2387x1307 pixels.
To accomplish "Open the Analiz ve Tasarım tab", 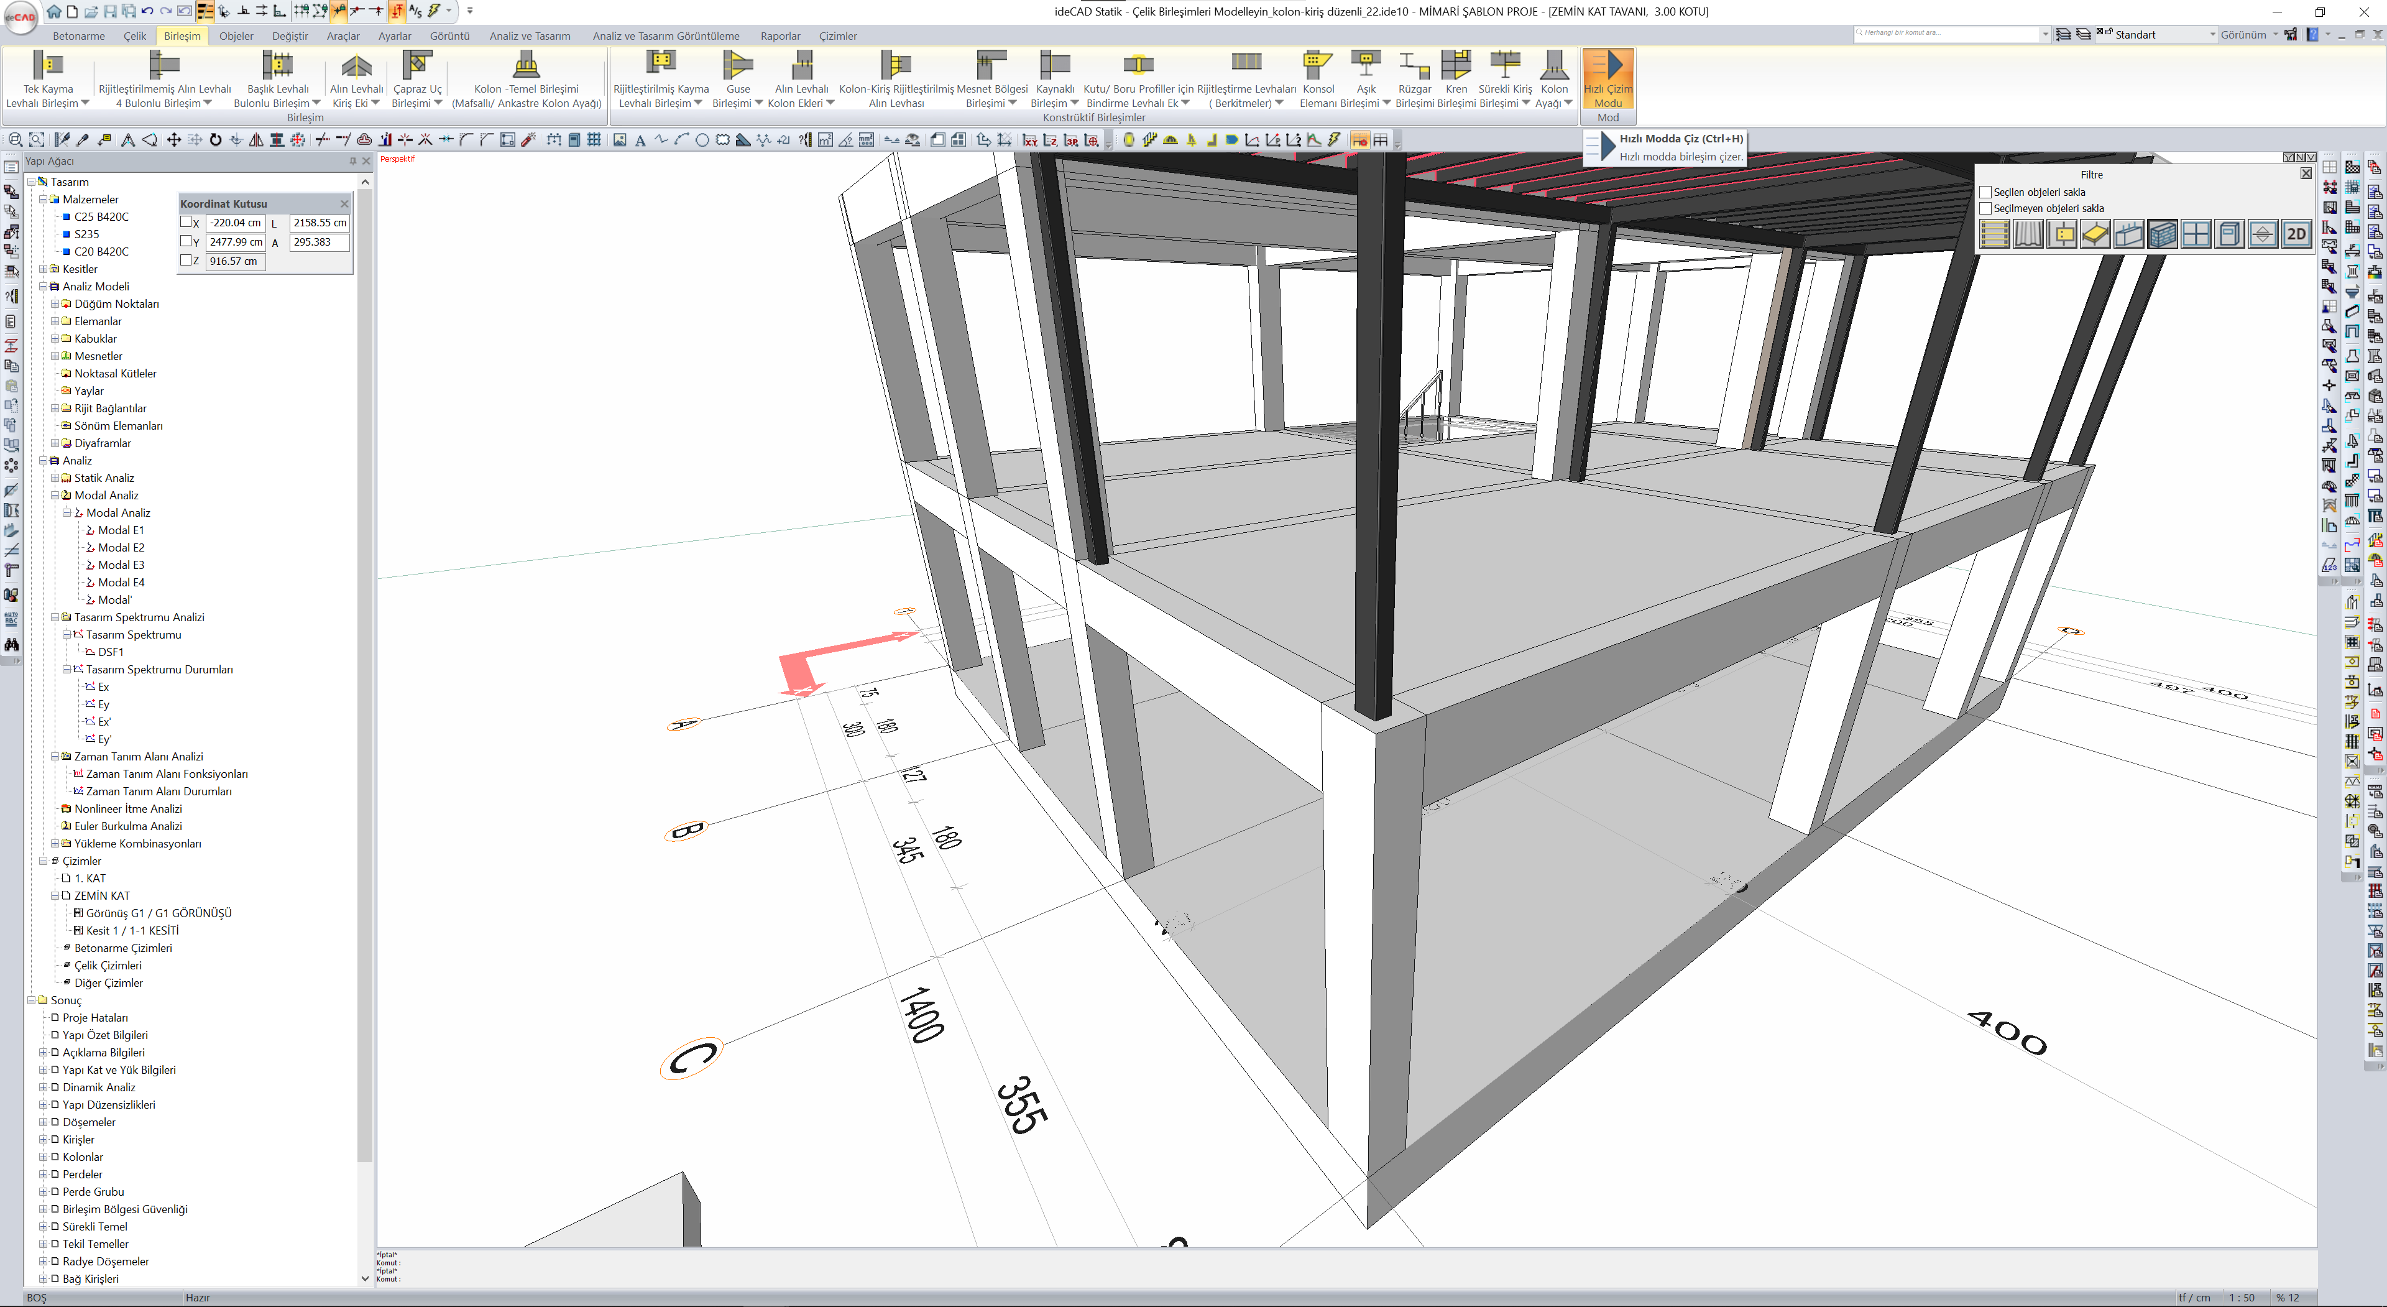I will pyautogui.click(x=529, y=36).
